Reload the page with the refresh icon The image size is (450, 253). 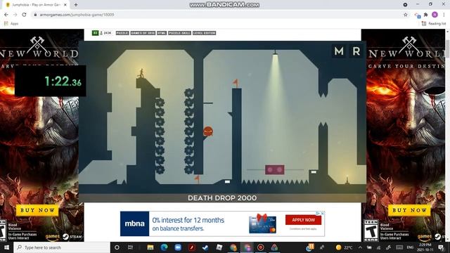(x=24, y=15)
